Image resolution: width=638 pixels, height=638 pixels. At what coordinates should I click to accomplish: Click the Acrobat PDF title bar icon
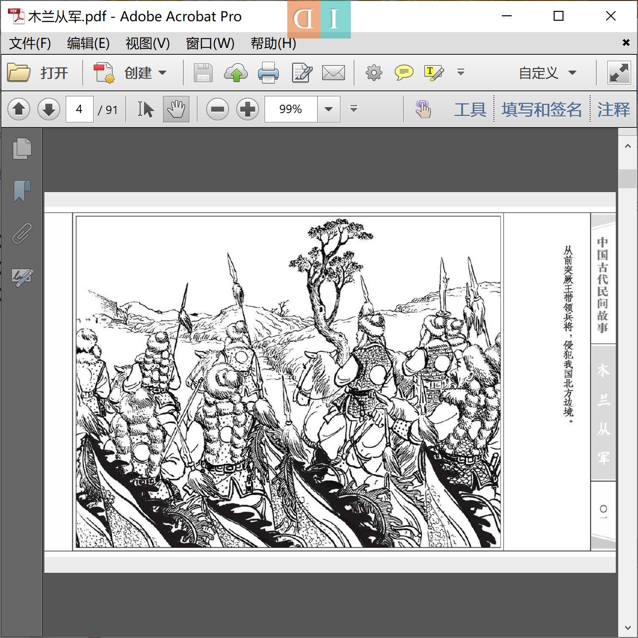click(16, 16)
